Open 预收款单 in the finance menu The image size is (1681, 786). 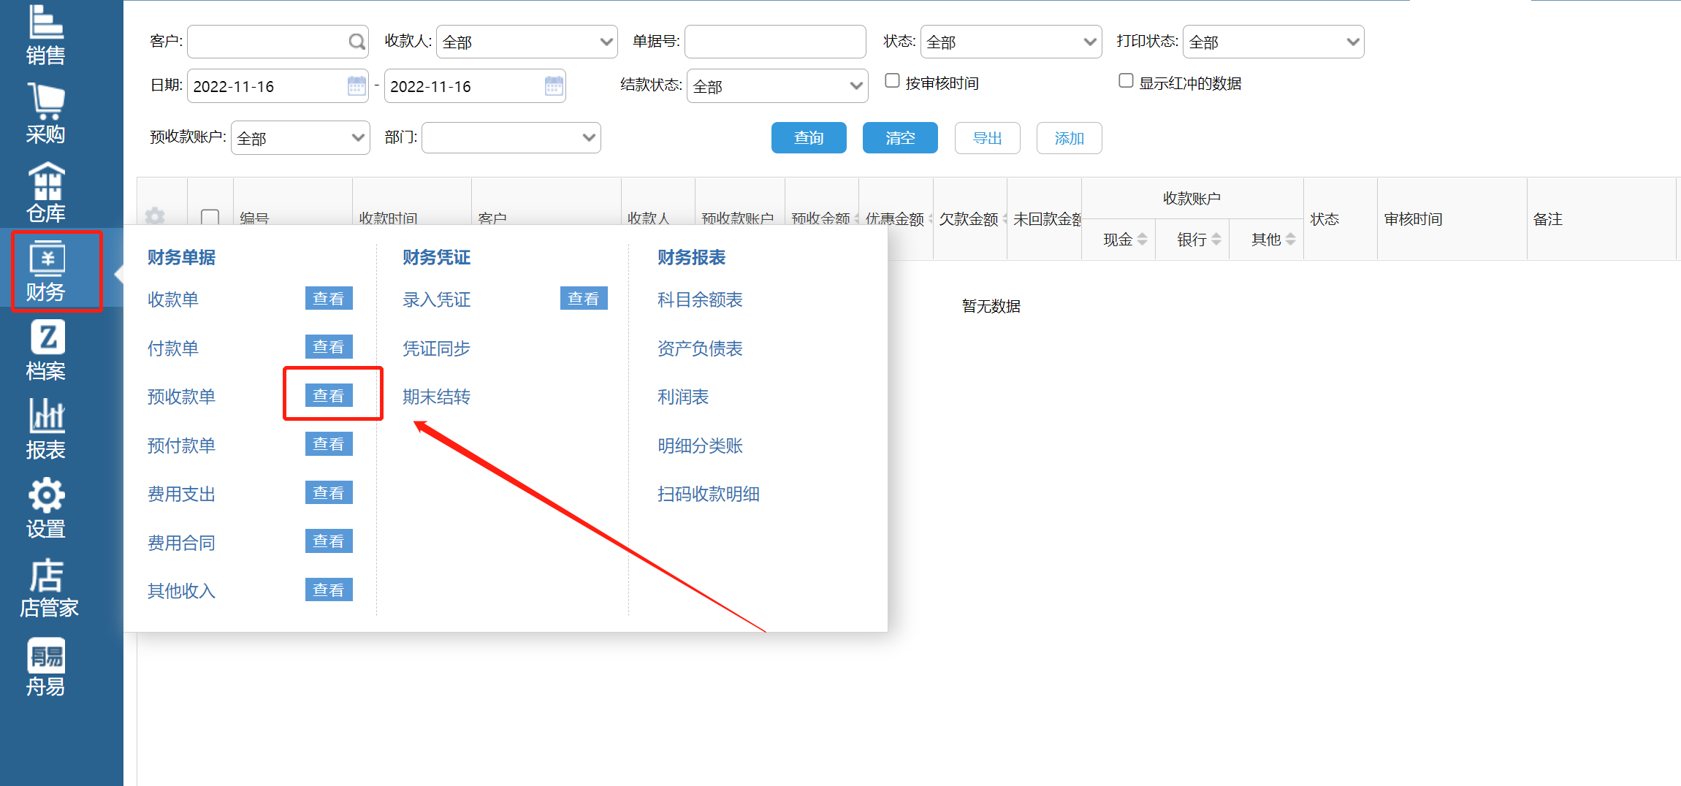click(x=181, y=397)
